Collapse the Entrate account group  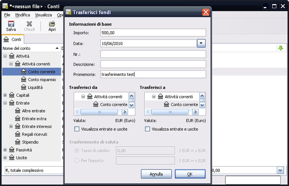[x=5, y=103]
